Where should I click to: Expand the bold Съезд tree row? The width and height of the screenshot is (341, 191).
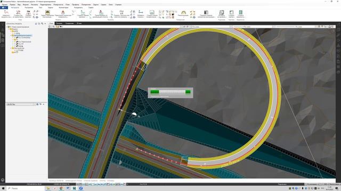13,46
